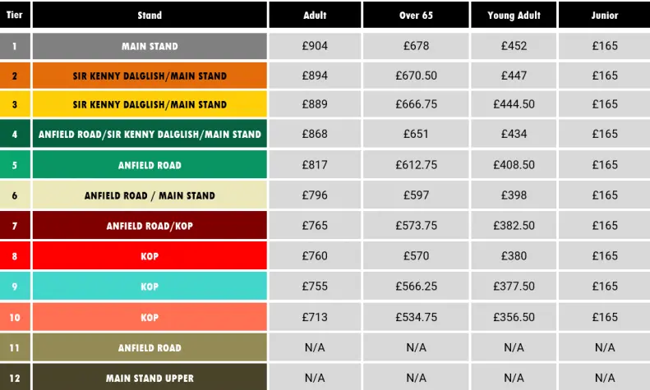Select the turquoise Kop tier 9 cell
The image size is (650, 390).
click(150, 287)
